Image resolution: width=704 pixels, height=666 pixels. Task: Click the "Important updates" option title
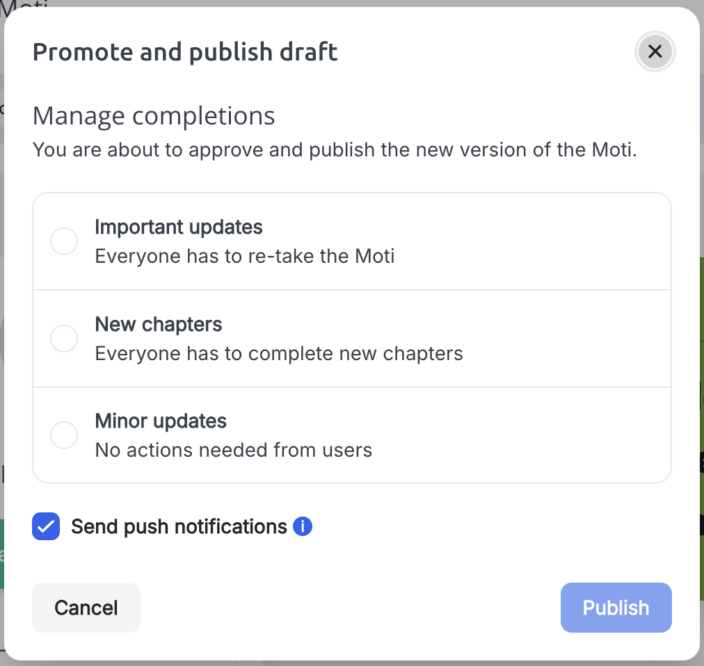click(x=179, y=227)
